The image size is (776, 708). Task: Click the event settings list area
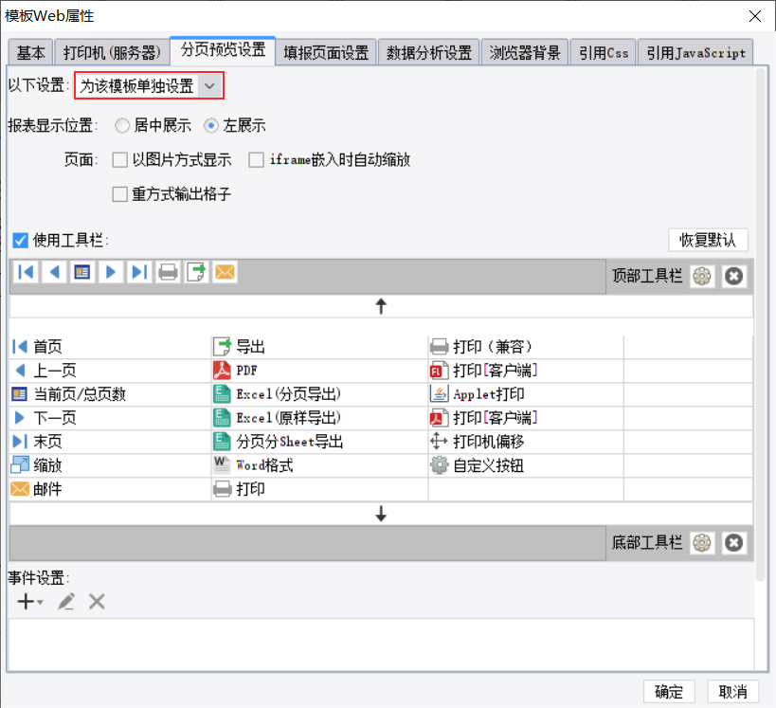[381, 644]
